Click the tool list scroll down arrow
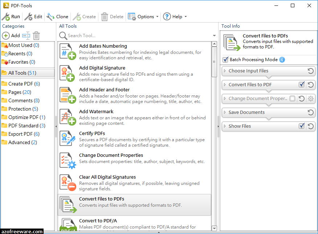 point(214,228)
